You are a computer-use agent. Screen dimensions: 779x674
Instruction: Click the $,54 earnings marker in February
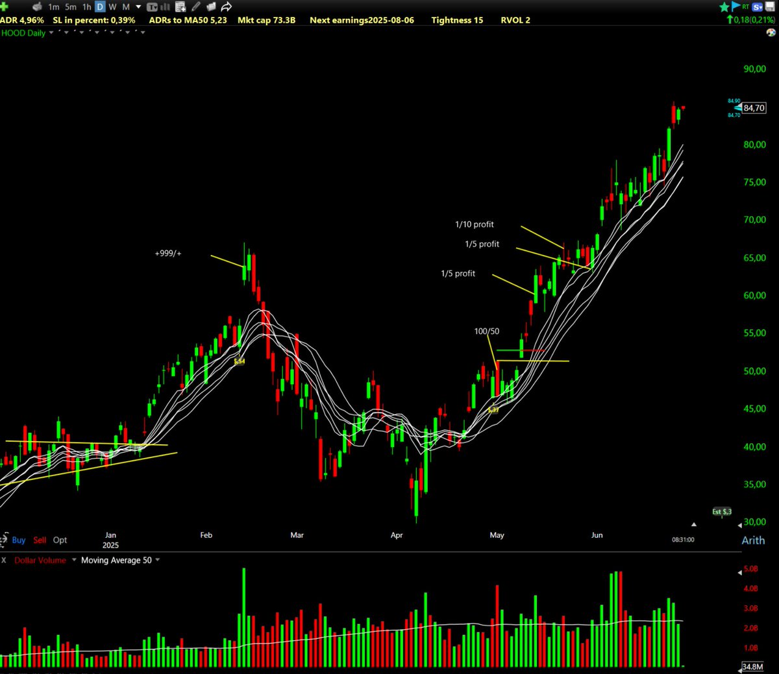240,361
